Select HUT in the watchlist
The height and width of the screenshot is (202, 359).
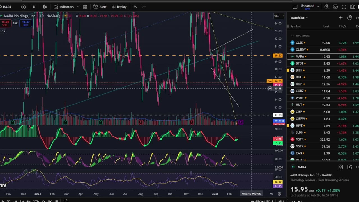click(323, 105)
